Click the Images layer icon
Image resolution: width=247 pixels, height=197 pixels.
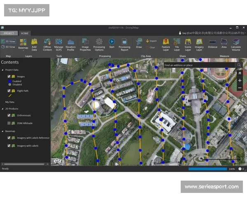pos(14,76)
